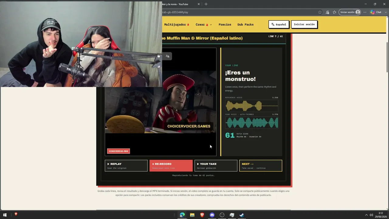Sign in via the browser profile button
Viewport: 389px width, 219px height.
[350, 12]
